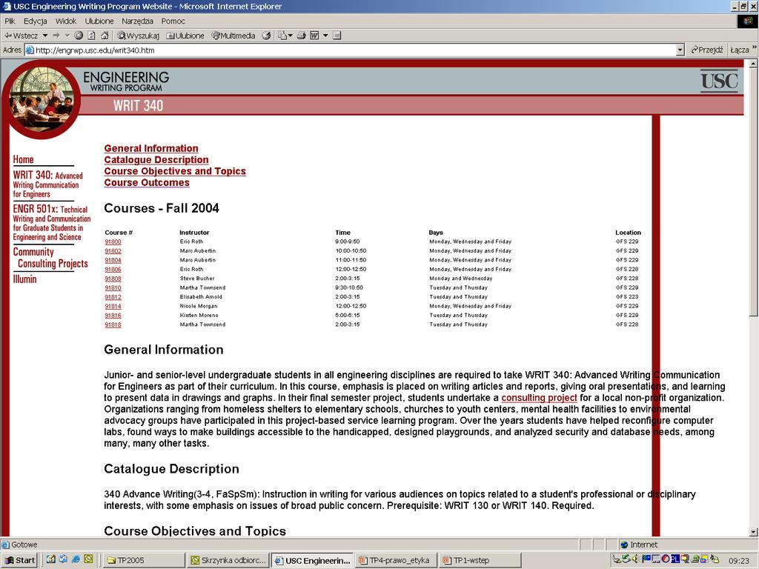The height and width of the screenshot is (569, 759).
Task: Open course 91808 link
Action: point(113,279)
